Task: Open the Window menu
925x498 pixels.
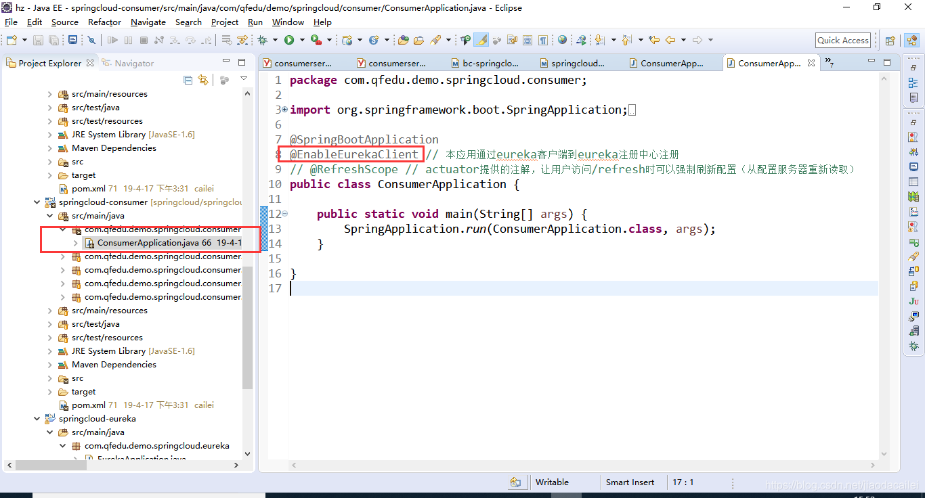Action: [x=288, y=22]
